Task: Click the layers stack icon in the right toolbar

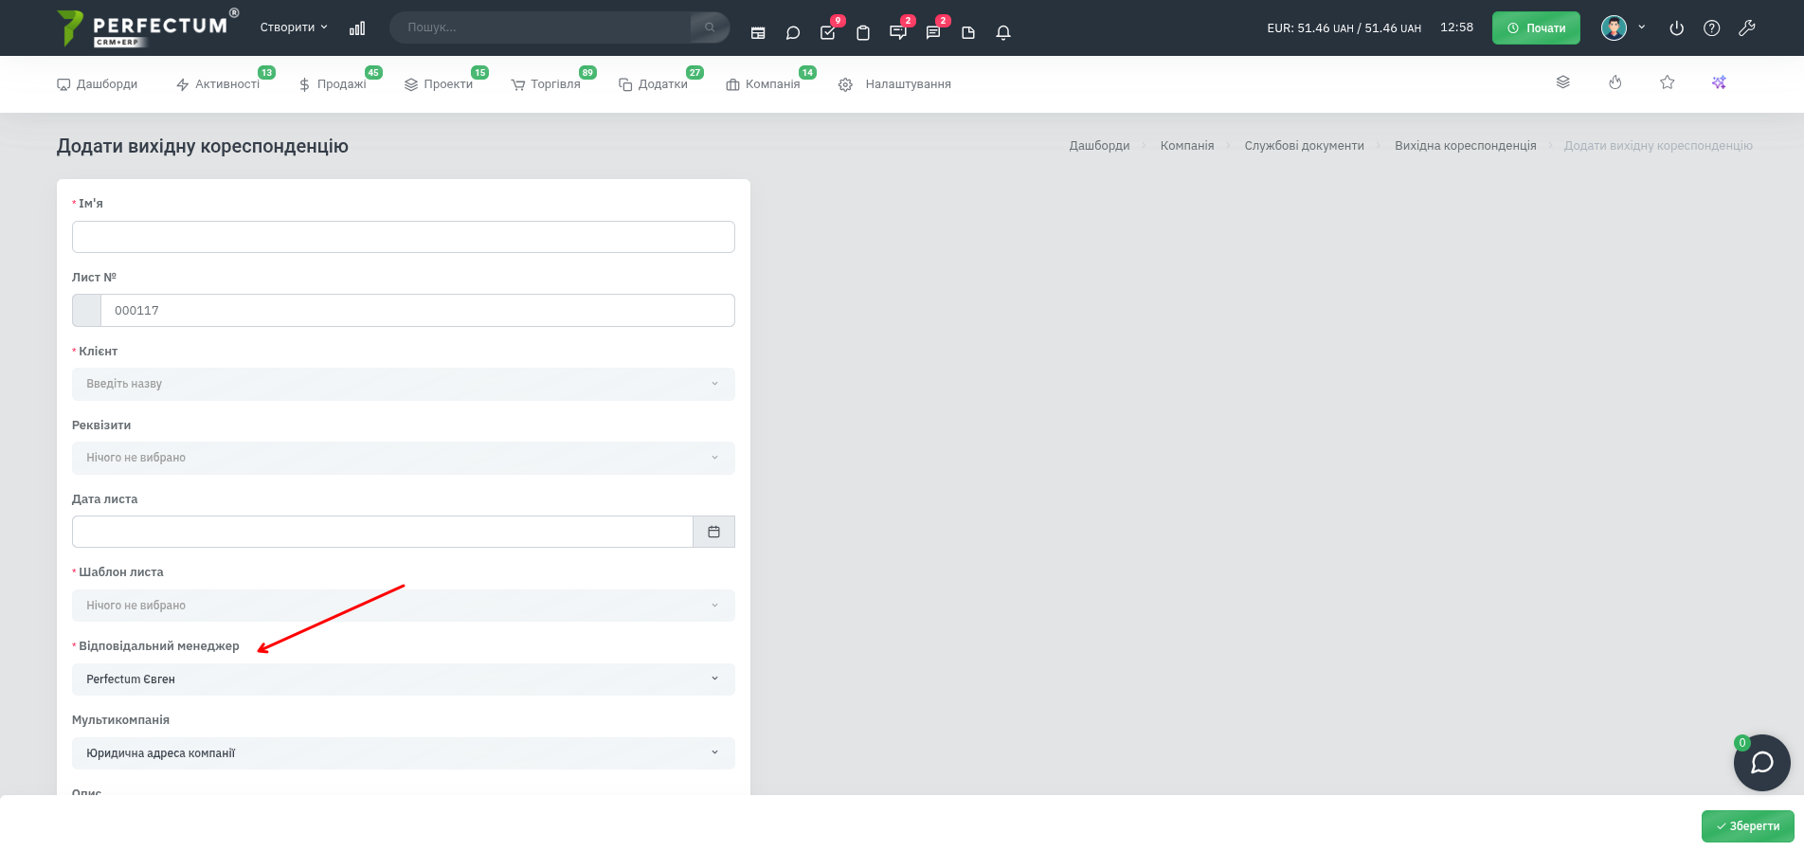Action: click(x=1563, y=82)
